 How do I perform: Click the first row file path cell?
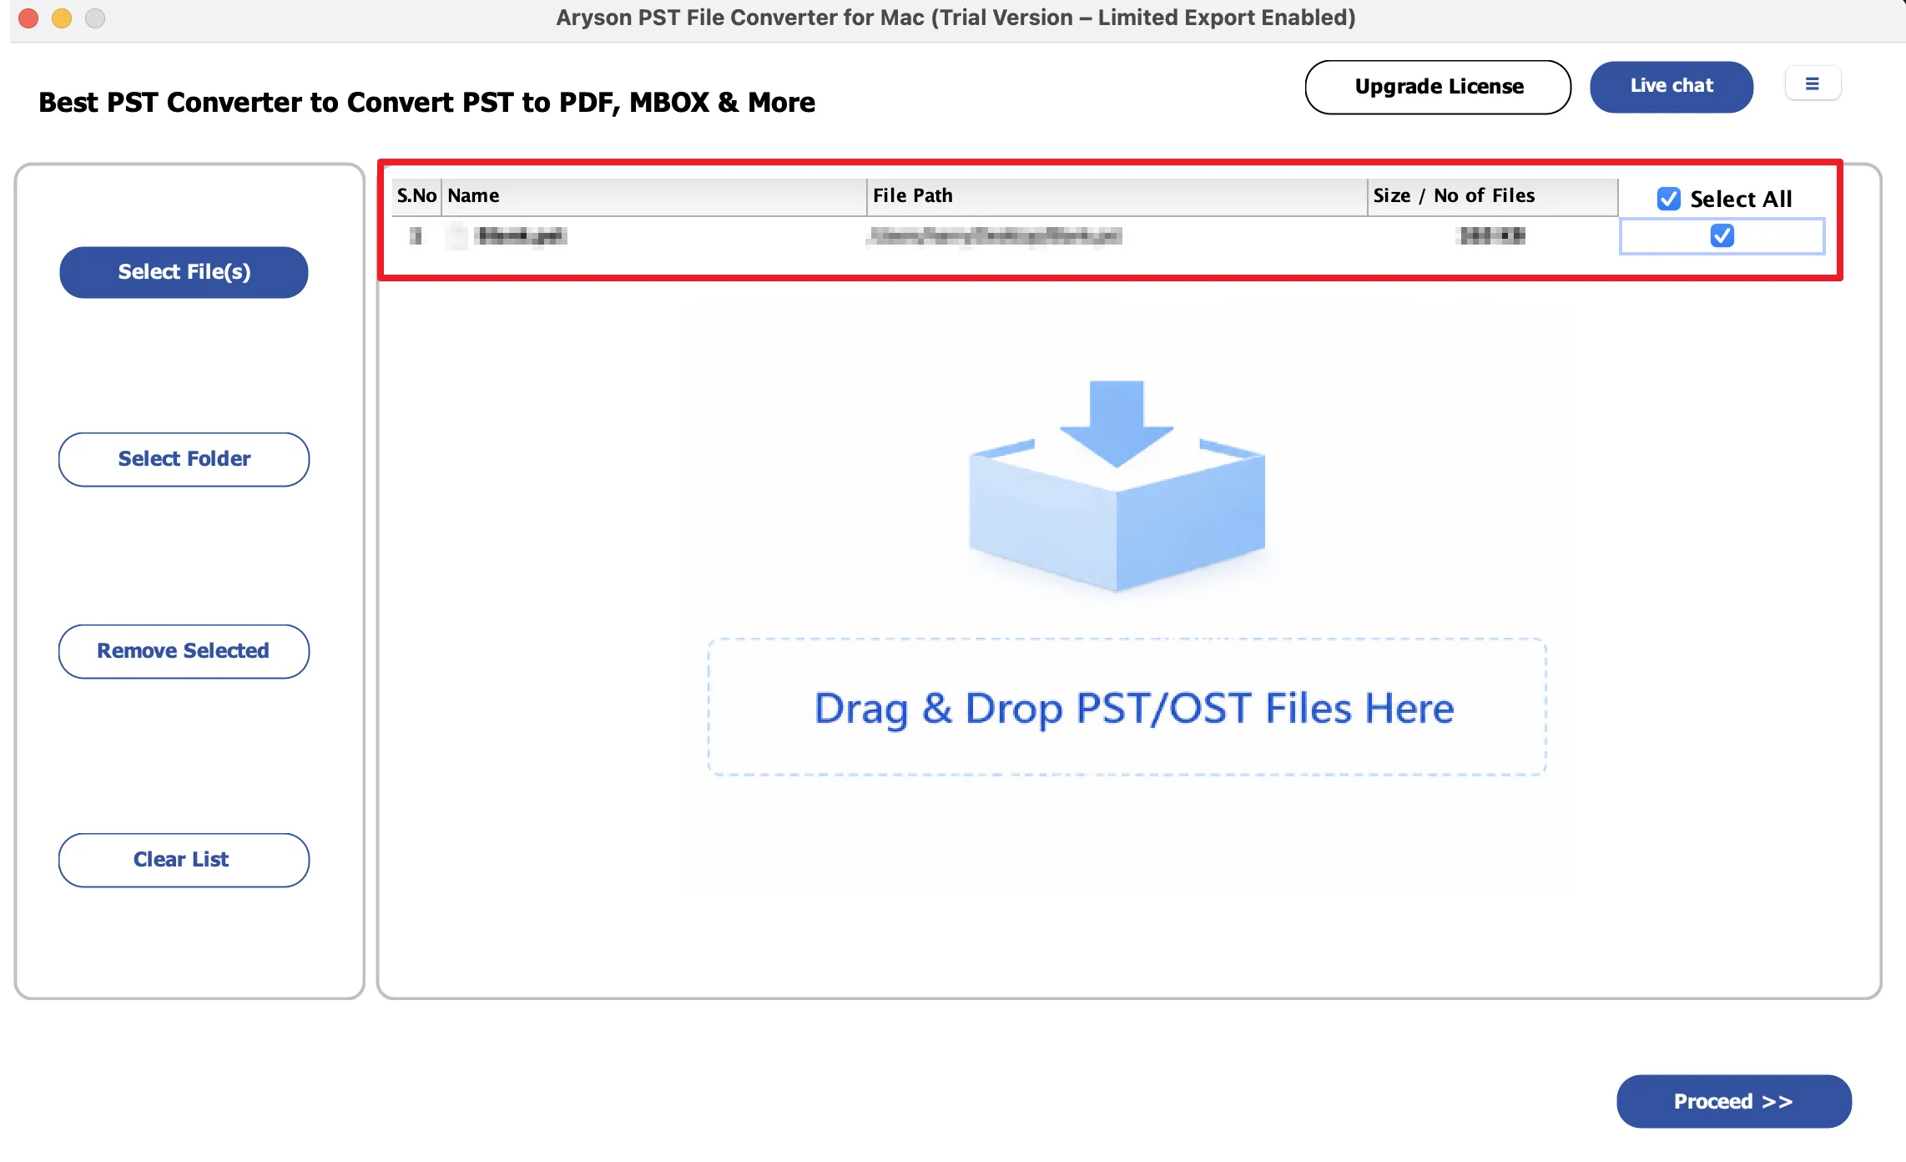click(1117, 236)
